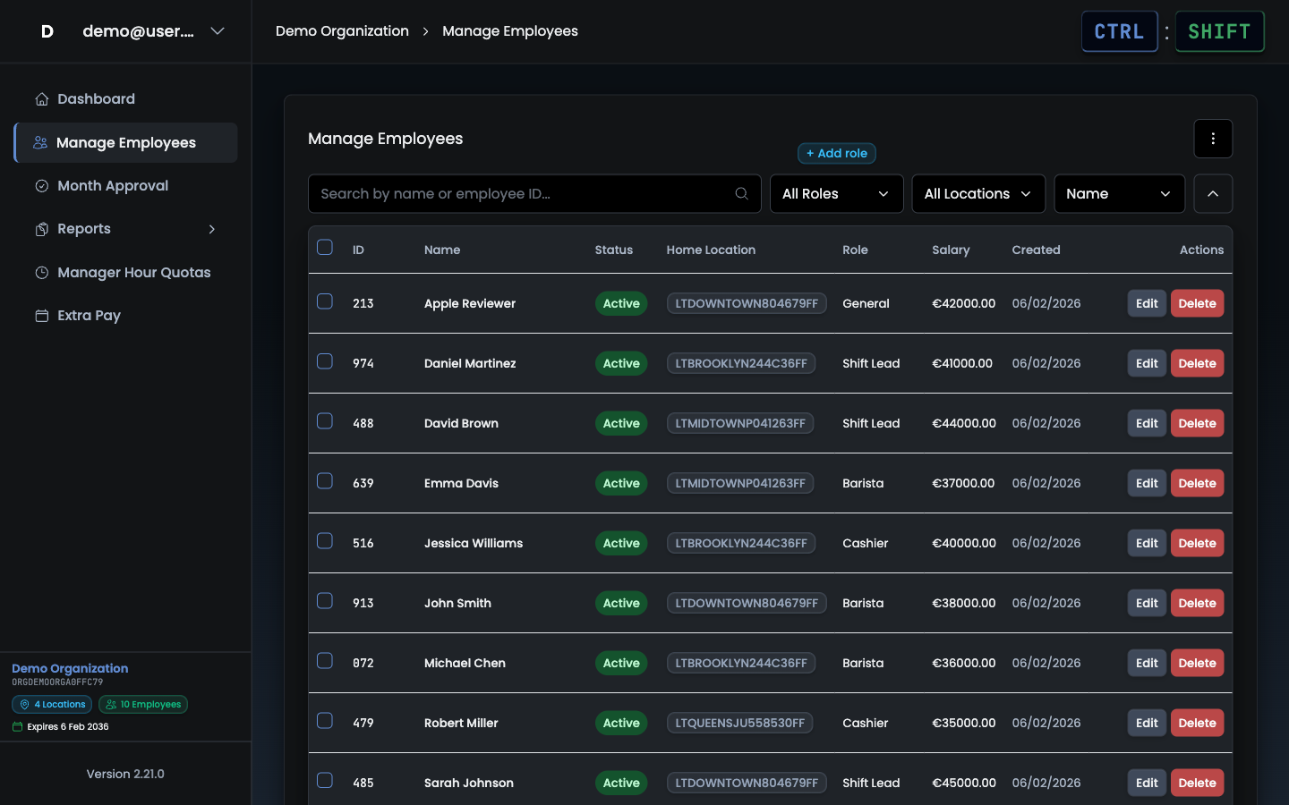Navigate to Demo Organization breadcrumb
The width and height of the screenshot is (1289, 805).
pyautogui.click(x=342, y=30)
